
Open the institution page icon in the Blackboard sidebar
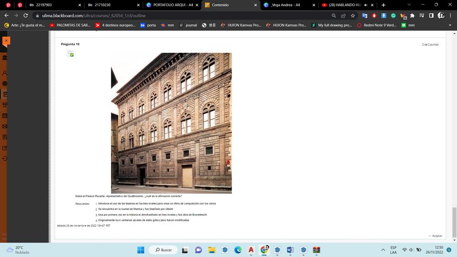pos(5,58)
